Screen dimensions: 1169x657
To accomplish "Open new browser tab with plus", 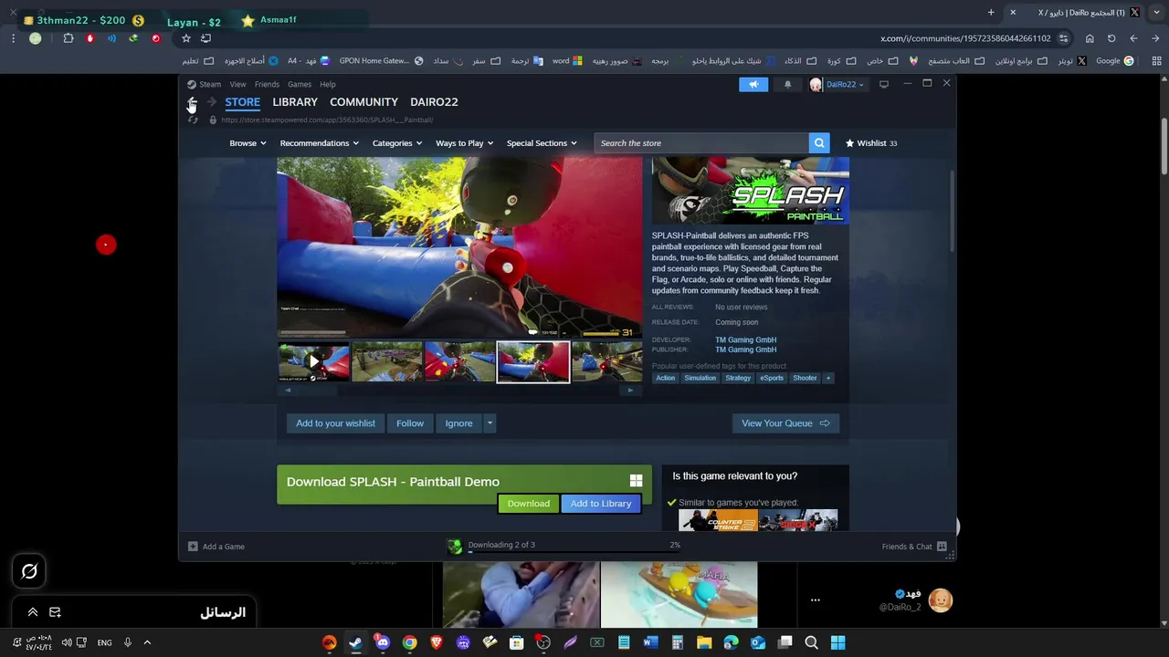I will [991, 13].
